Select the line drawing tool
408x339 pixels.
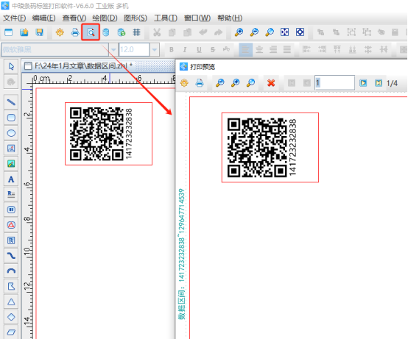pos(11,102)
